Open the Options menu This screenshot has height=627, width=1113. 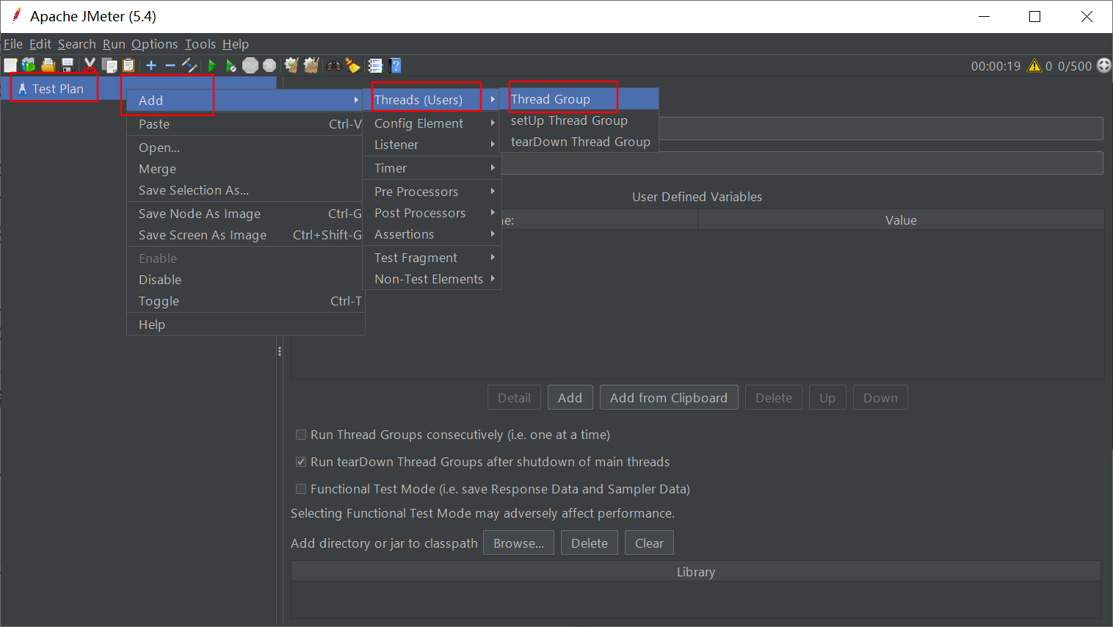pos(154,44)
